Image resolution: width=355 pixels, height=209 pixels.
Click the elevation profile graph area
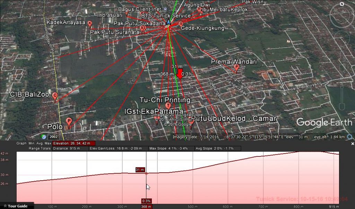178,178
